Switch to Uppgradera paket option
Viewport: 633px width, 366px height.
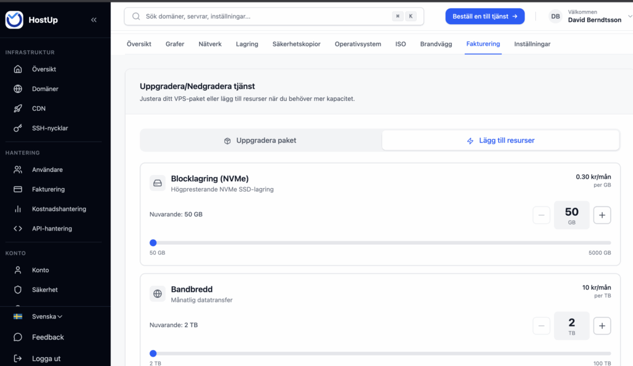pos(260,140)
